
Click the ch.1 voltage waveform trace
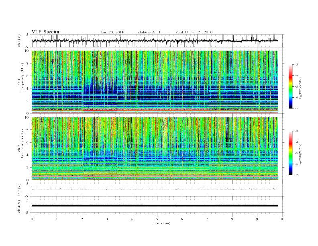[155, 41]
